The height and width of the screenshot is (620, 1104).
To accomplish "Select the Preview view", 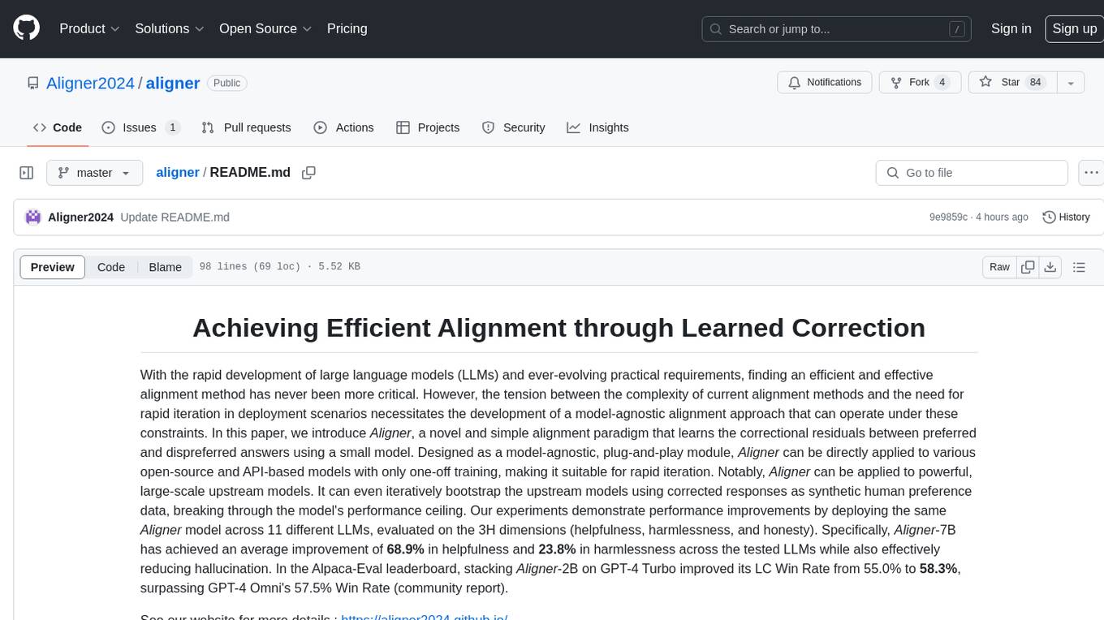I will click(53, 267).
